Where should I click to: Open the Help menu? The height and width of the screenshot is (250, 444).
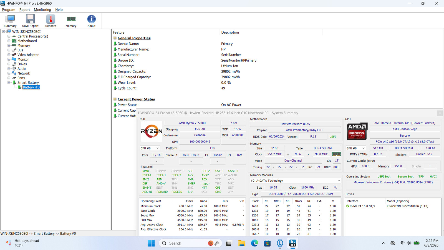click(x=59, y=10)
